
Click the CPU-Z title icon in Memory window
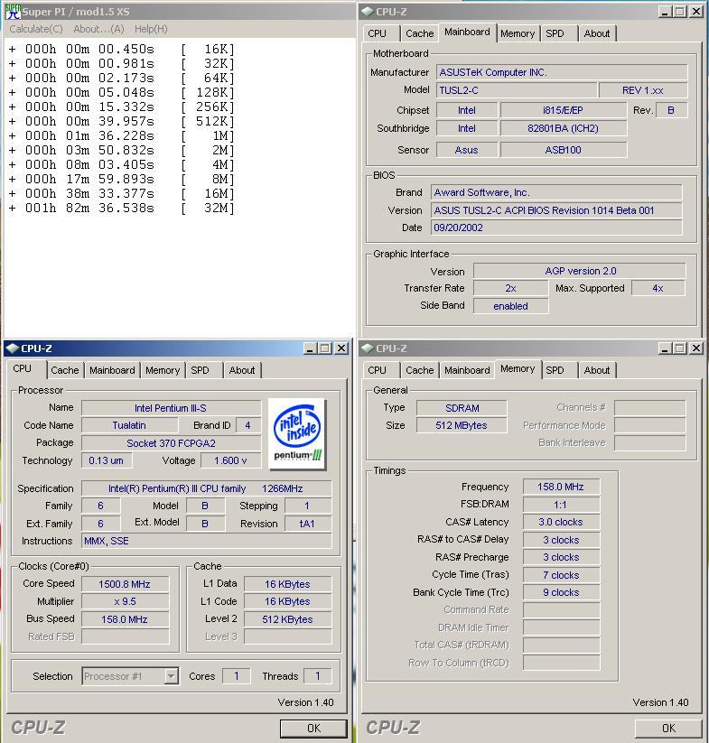[368, 348]
